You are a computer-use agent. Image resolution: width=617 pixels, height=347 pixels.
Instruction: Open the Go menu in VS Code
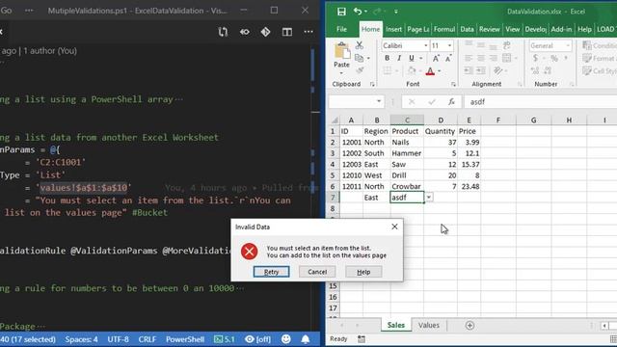coord(6,11)
